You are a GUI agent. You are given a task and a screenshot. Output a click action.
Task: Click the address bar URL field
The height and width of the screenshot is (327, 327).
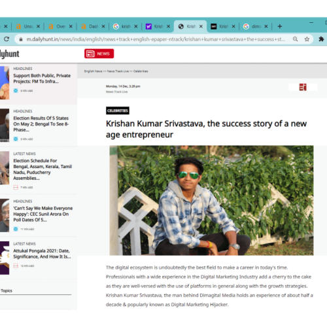pos(156,39)
